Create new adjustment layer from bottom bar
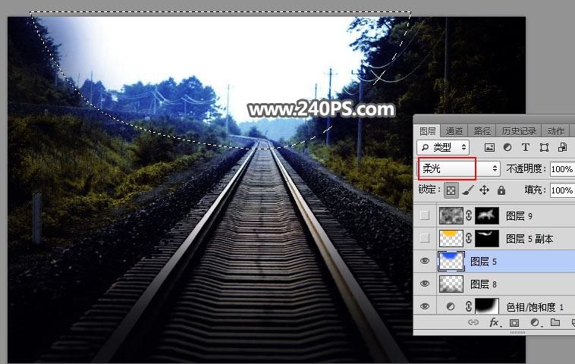The image size is (575, 364). tap(535, 323)
